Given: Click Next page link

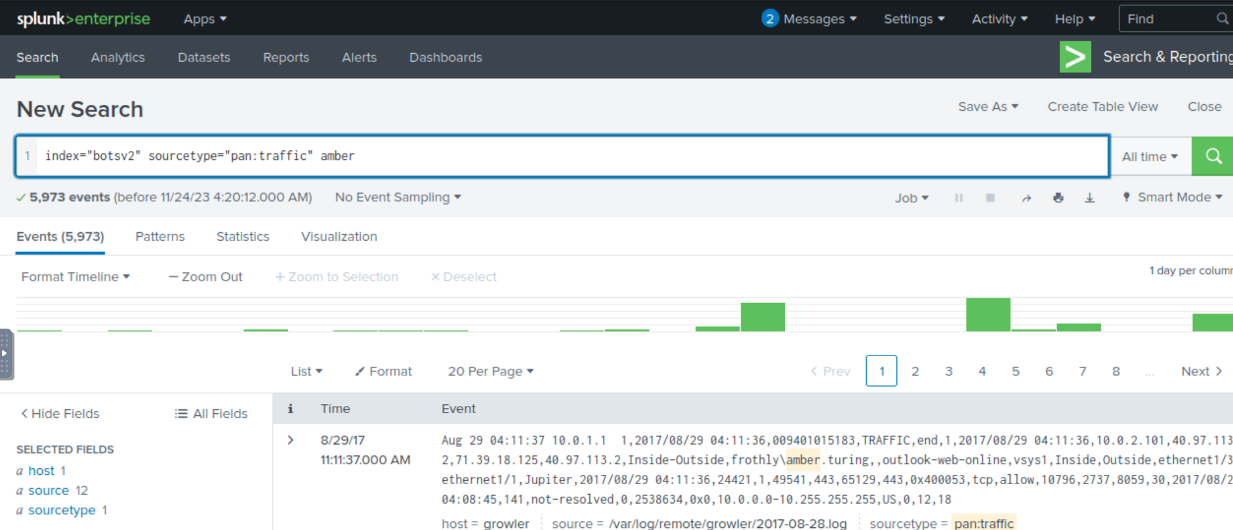Looking at the screenshot, I should pyautogui.click(x=1202, y=371).
